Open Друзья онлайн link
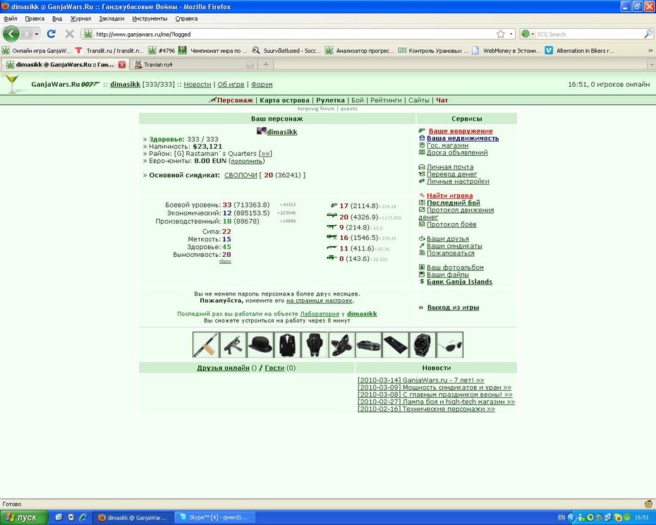The height and width of the screenshot is (525, 656). 223,368
